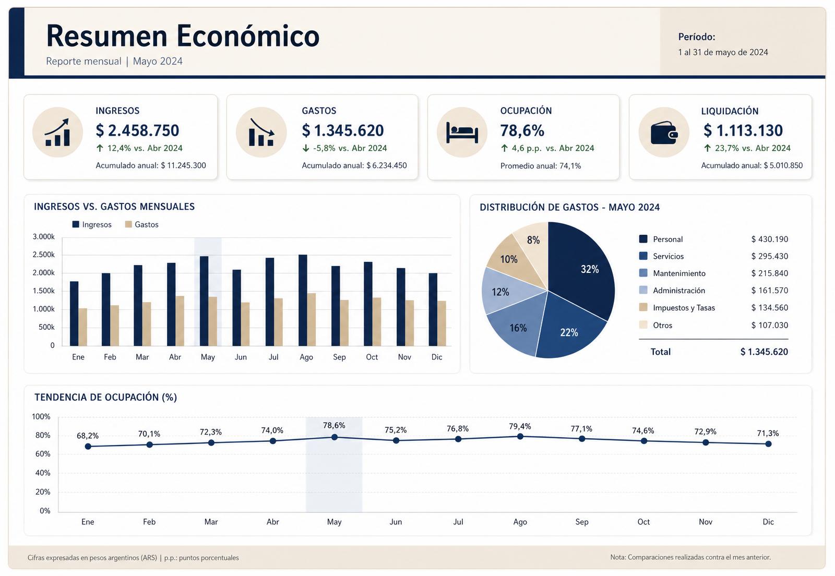
Task: Click the Gastos value $ 1.345.620 in card
Action: click(x=343, y=130)
